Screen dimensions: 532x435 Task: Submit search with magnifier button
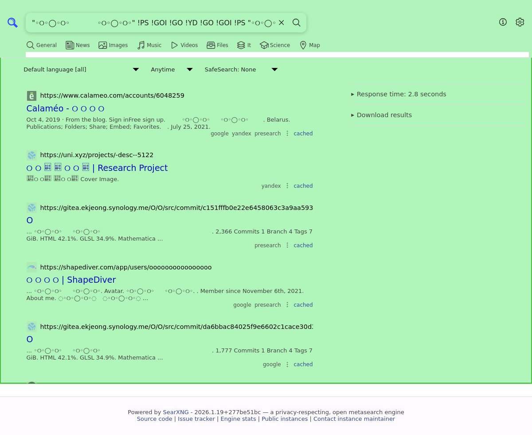point(297,23)
